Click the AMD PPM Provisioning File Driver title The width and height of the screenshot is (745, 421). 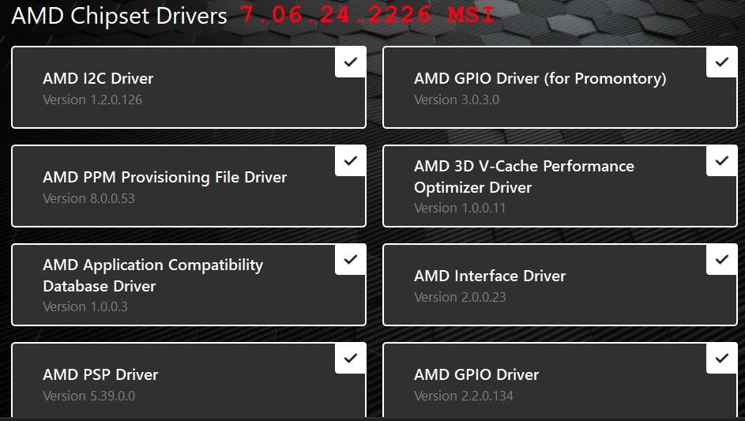[x=164, y=177]
